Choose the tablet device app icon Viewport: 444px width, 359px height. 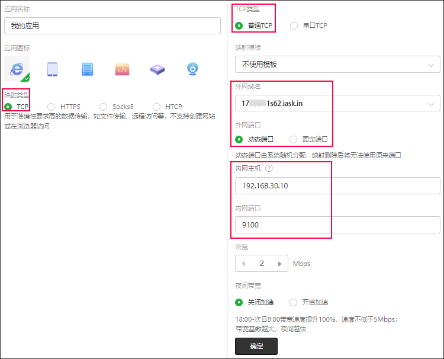coord(52,69)
